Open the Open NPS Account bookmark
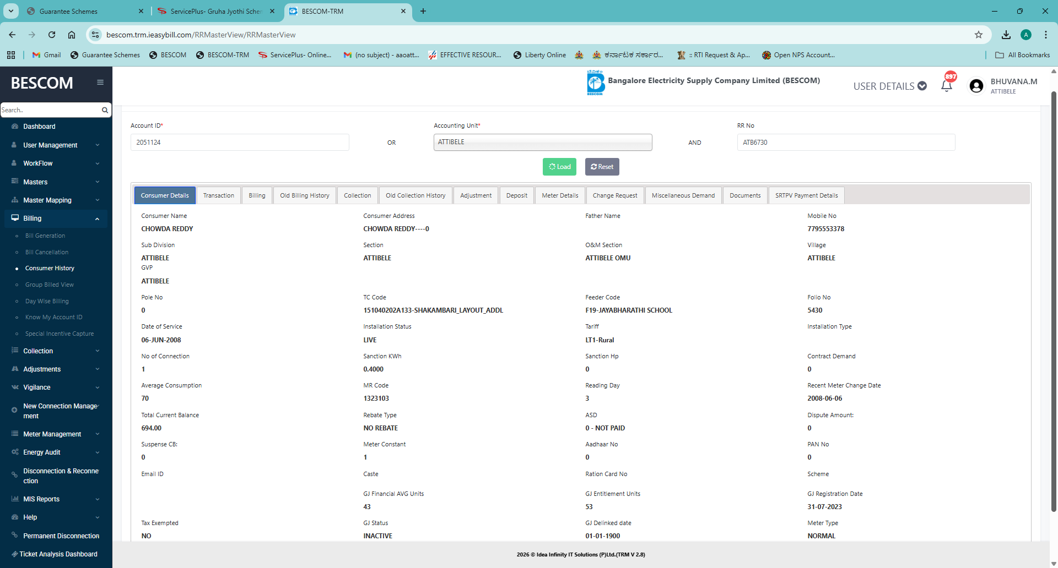Image resolution: width=1058 pixels, height=568 pixels. pyautogui.click(x=798, y=55)
